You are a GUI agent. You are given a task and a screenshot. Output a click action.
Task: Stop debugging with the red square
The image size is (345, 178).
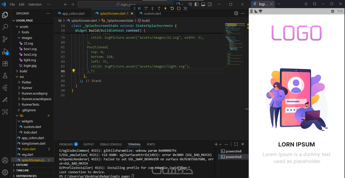[x=179, y=8]
